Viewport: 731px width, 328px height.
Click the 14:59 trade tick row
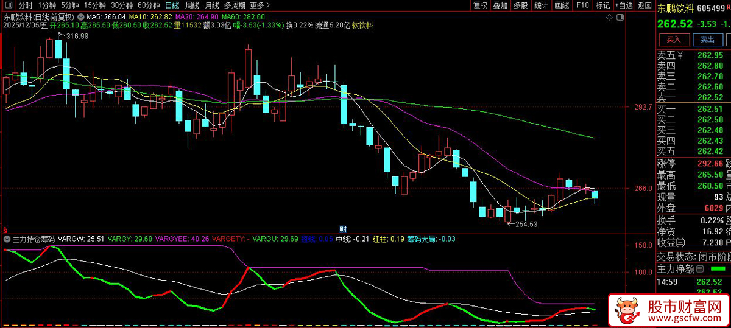click(x=693, y=282)
